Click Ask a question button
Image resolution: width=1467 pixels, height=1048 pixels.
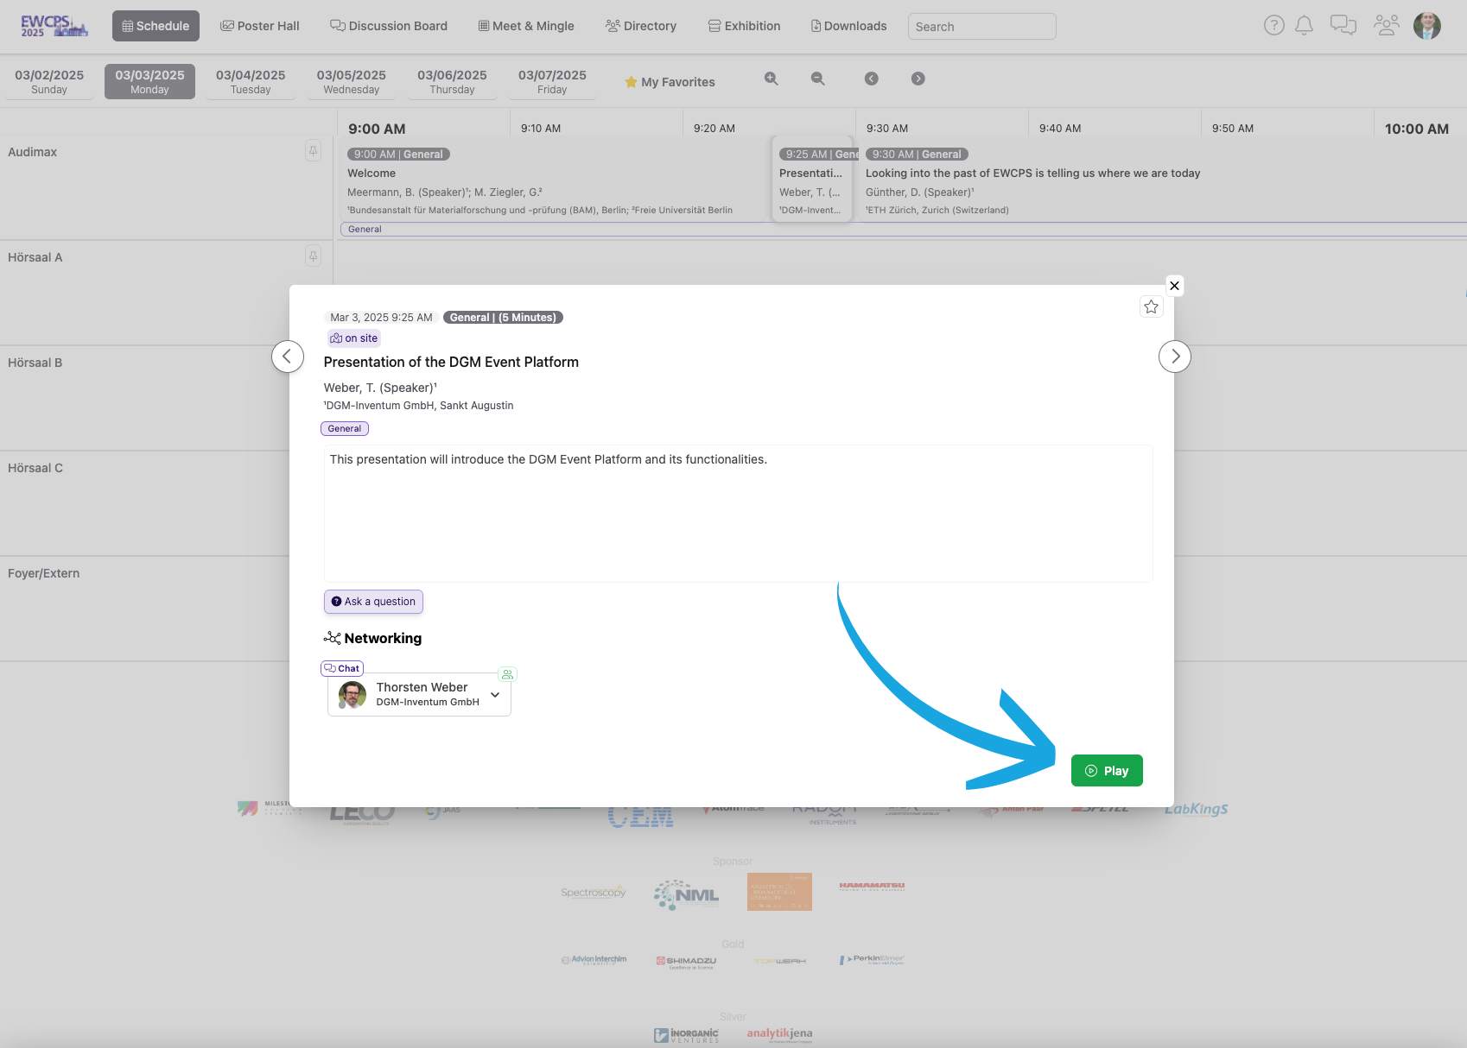[x=373, y=602]
